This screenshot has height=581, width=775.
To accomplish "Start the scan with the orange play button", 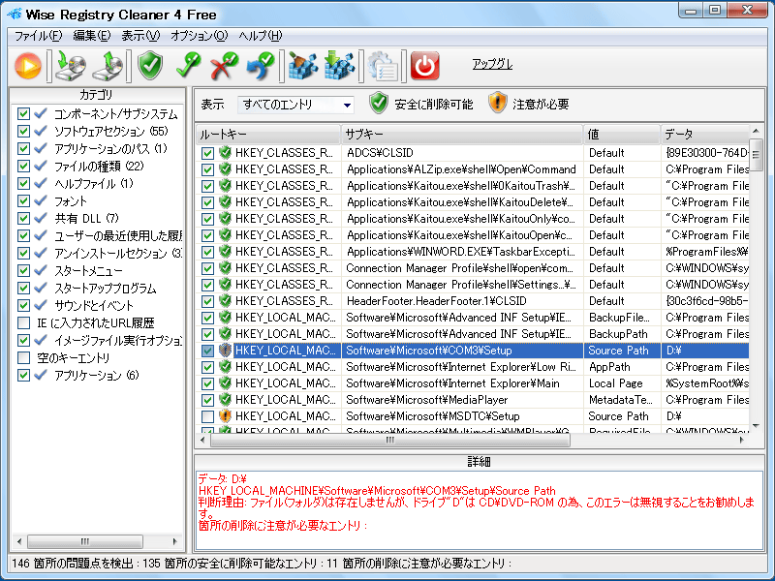I will (x=28, y=66).
